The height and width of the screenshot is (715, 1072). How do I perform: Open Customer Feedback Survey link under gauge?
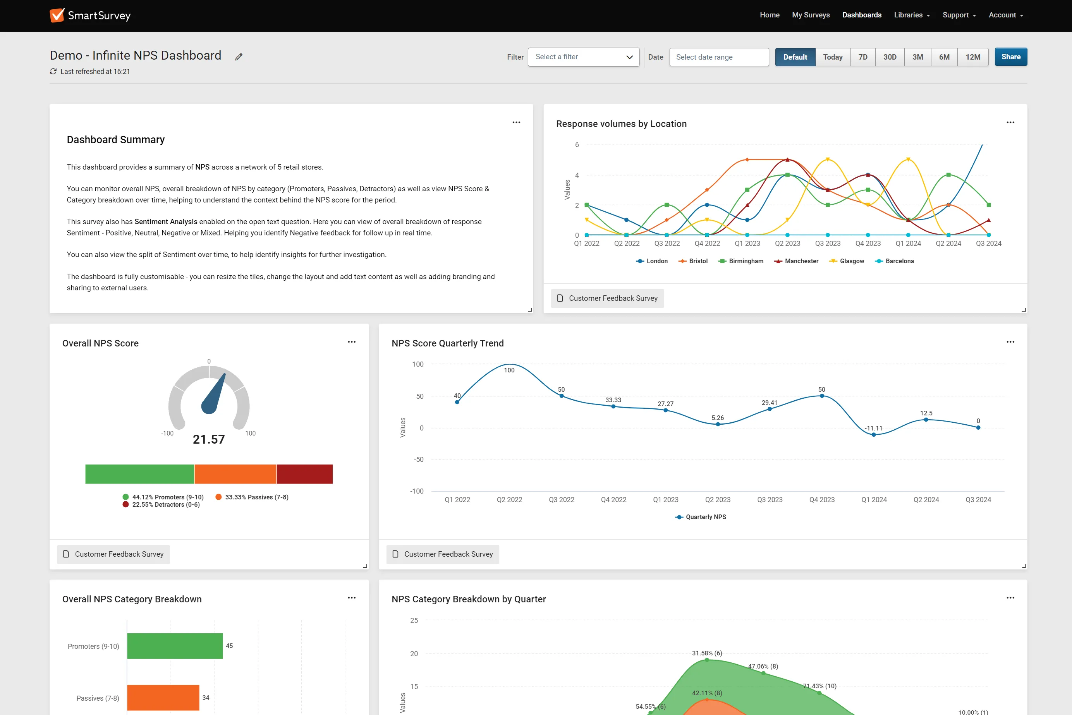pos(113,554)
